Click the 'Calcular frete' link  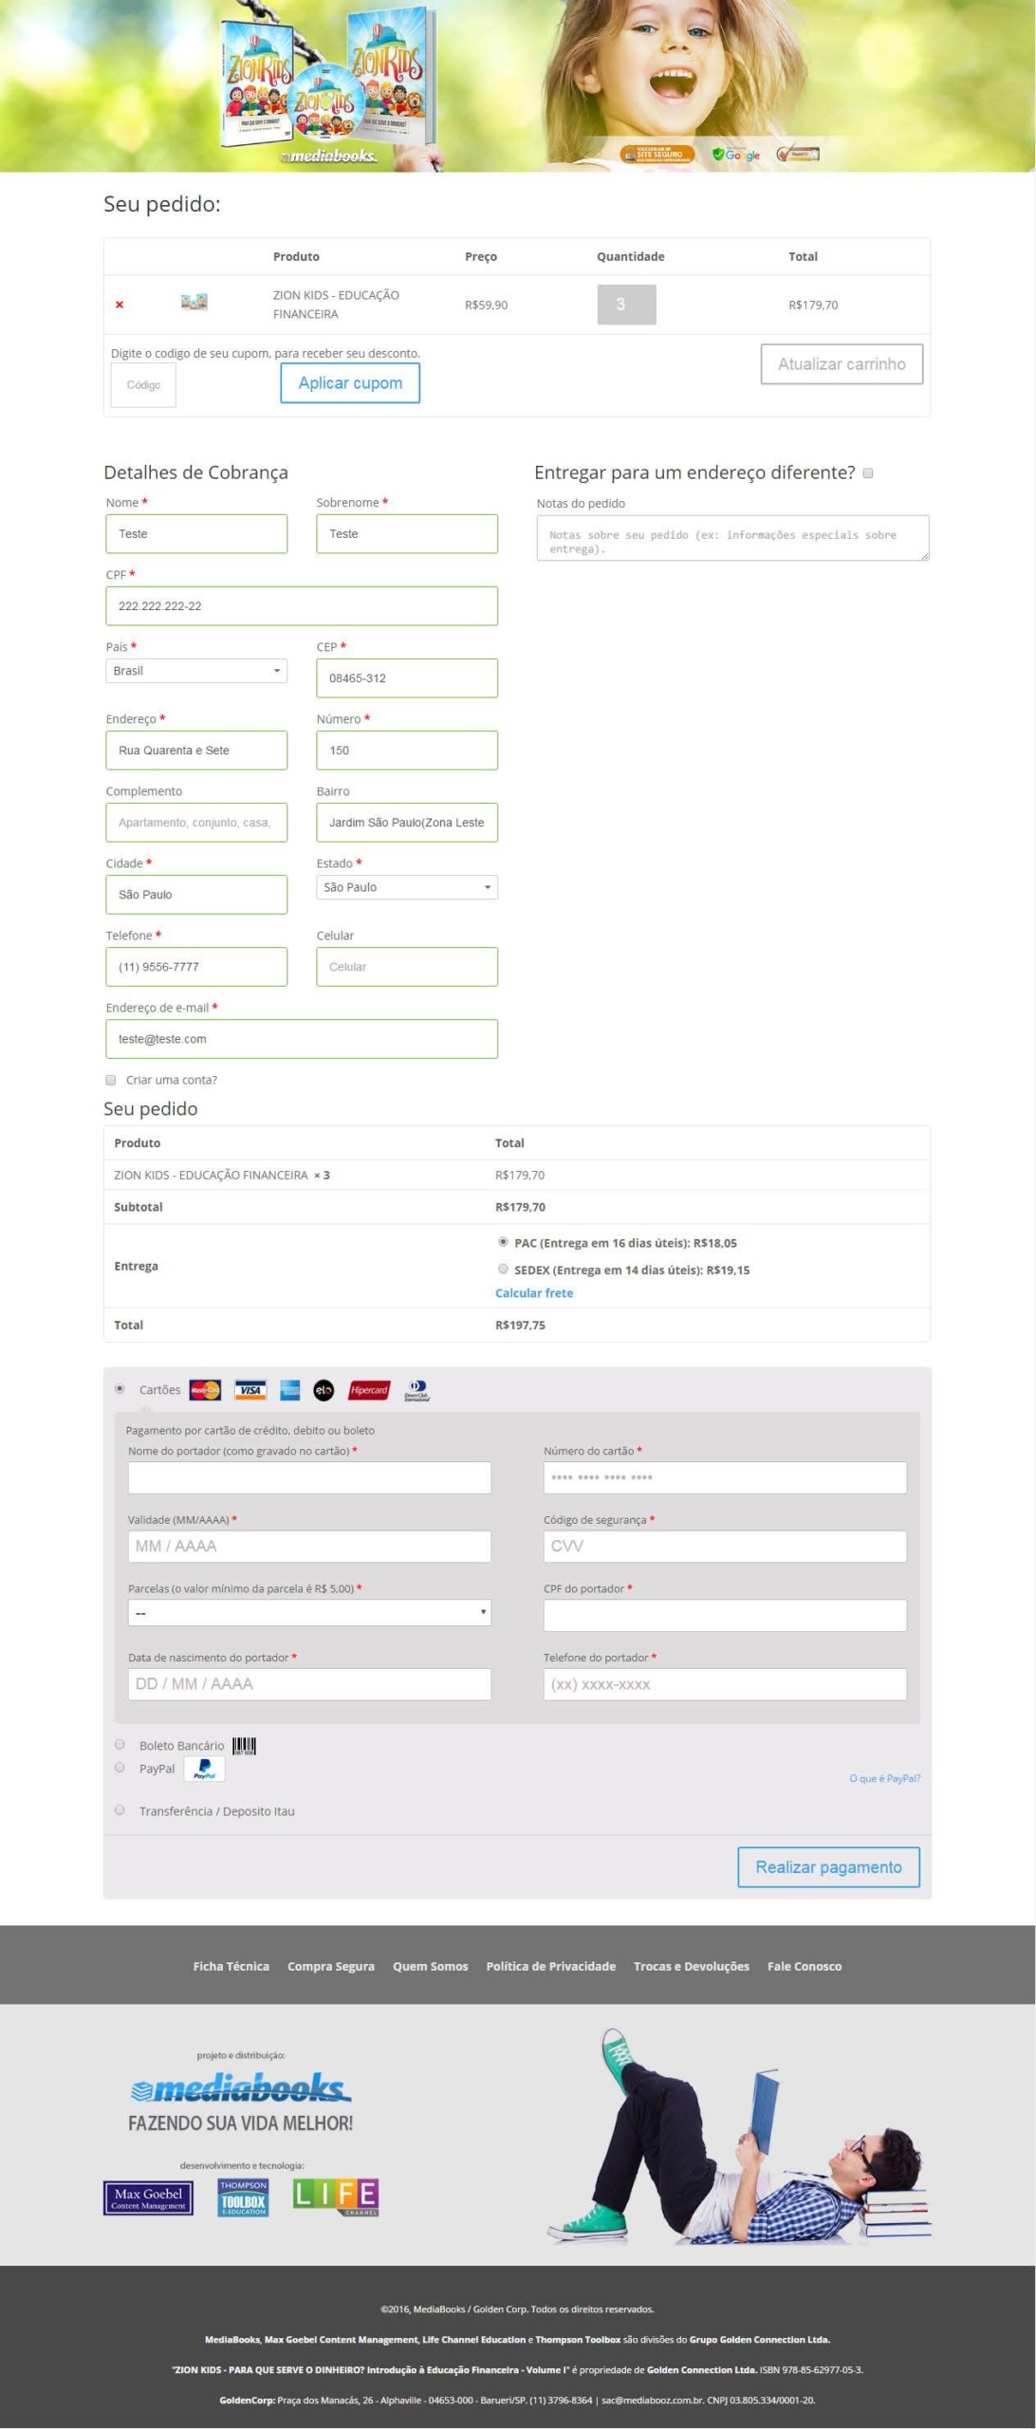coord(534,1293)
